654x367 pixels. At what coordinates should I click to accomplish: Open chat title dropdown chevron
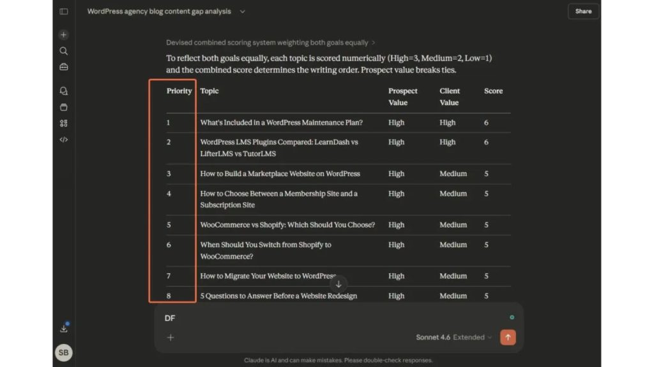click(x=242, y=11)
